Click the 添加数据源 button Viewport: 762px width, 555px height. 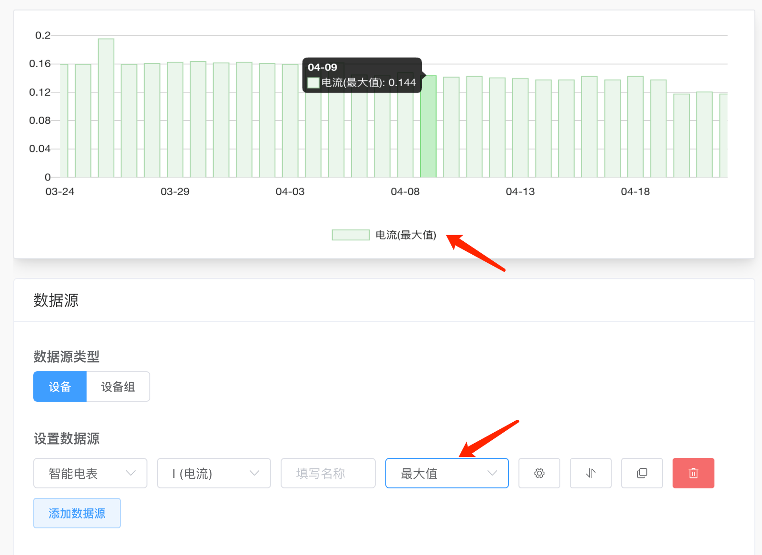77,513
